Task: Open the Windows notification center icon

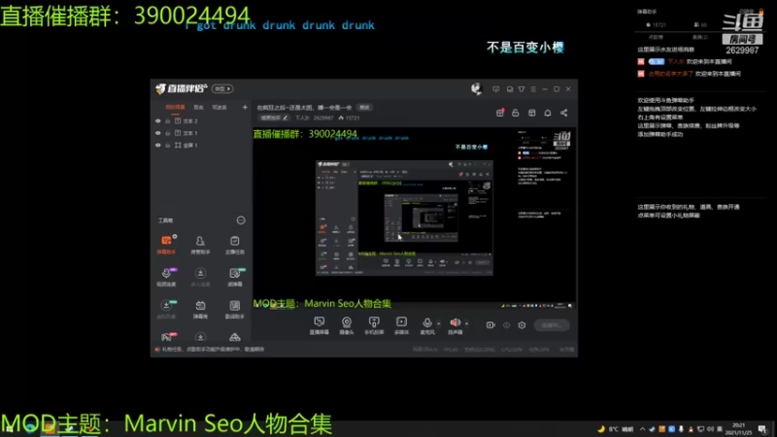Action: pyautogui.click(x=762, y=429)
